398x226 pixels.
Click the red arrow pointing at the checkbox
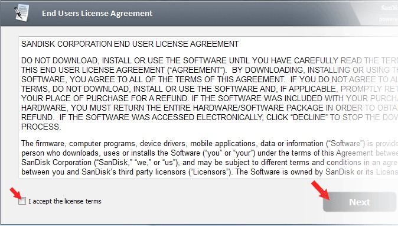(x=17, y=193)
